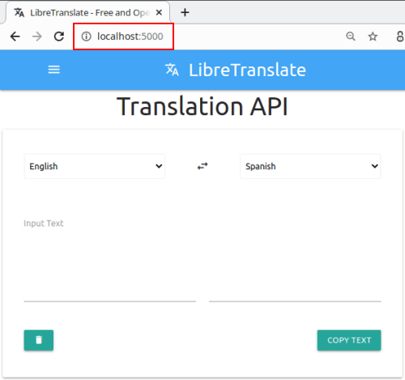Click into the Input Text field
This screenshot has width=405, height=380.
[x=110, y=258]
